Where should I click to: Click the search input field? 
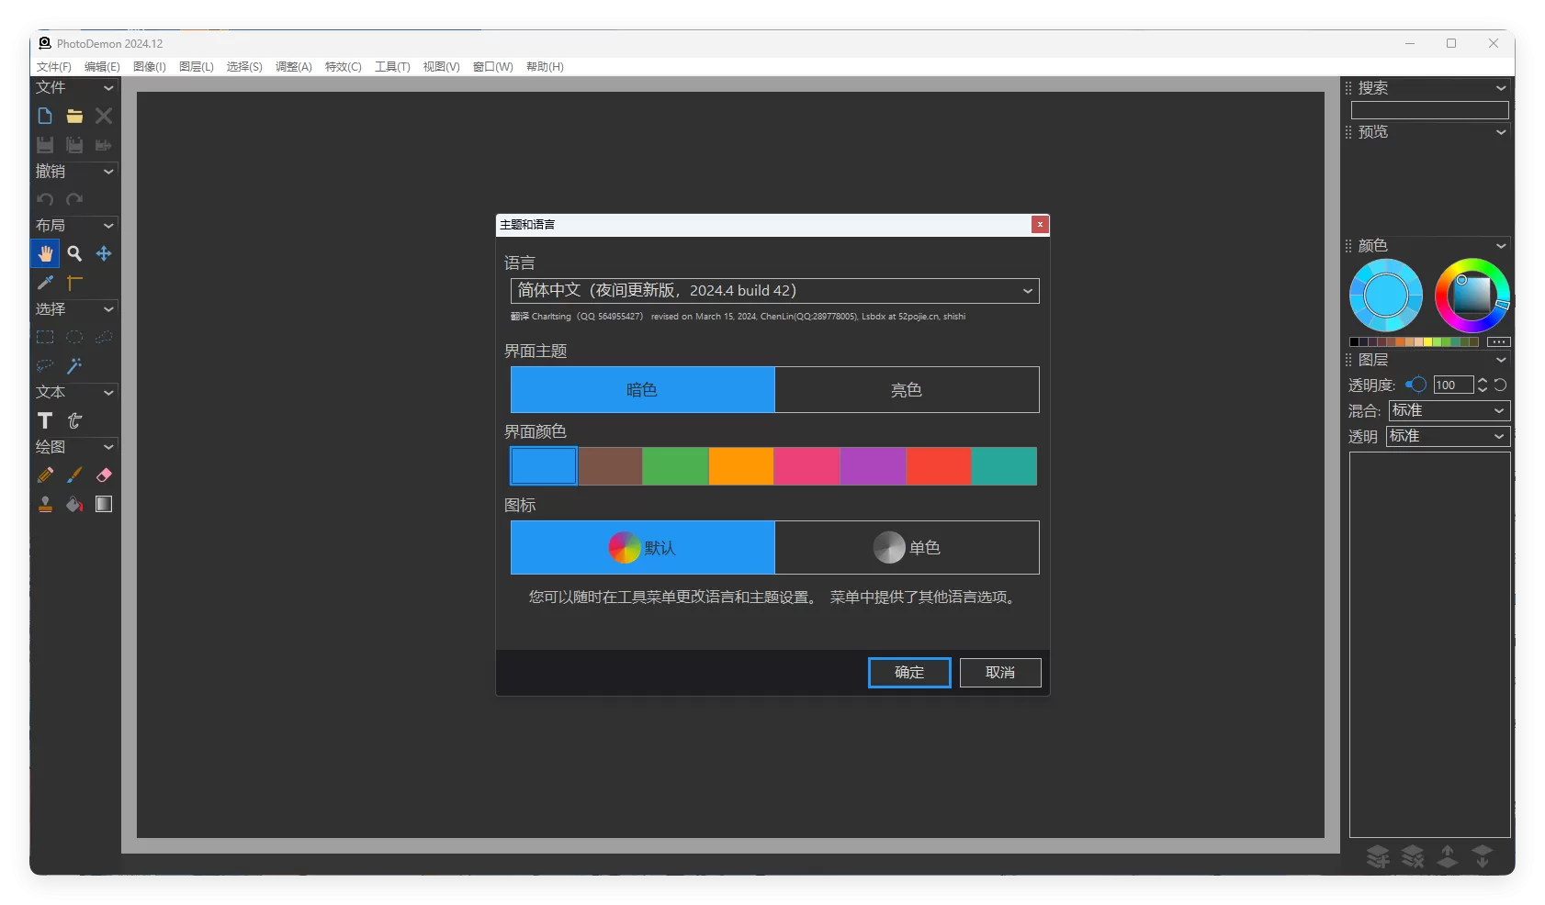click(1429, 110)
